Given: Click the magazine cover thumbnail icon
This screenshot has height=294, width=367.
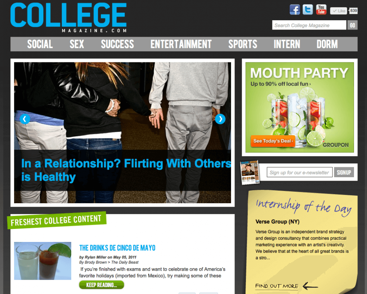Looking at the screenshot, I should tap(250, 172).
